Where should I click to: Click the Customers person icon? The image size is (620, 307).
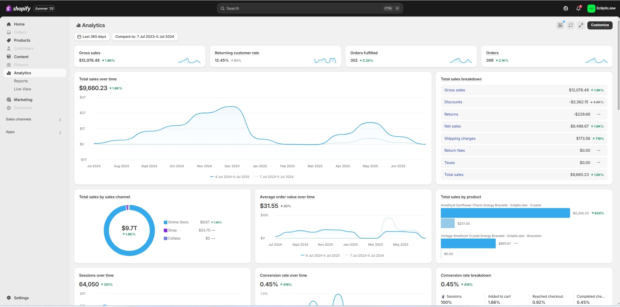tap(9, 48)
